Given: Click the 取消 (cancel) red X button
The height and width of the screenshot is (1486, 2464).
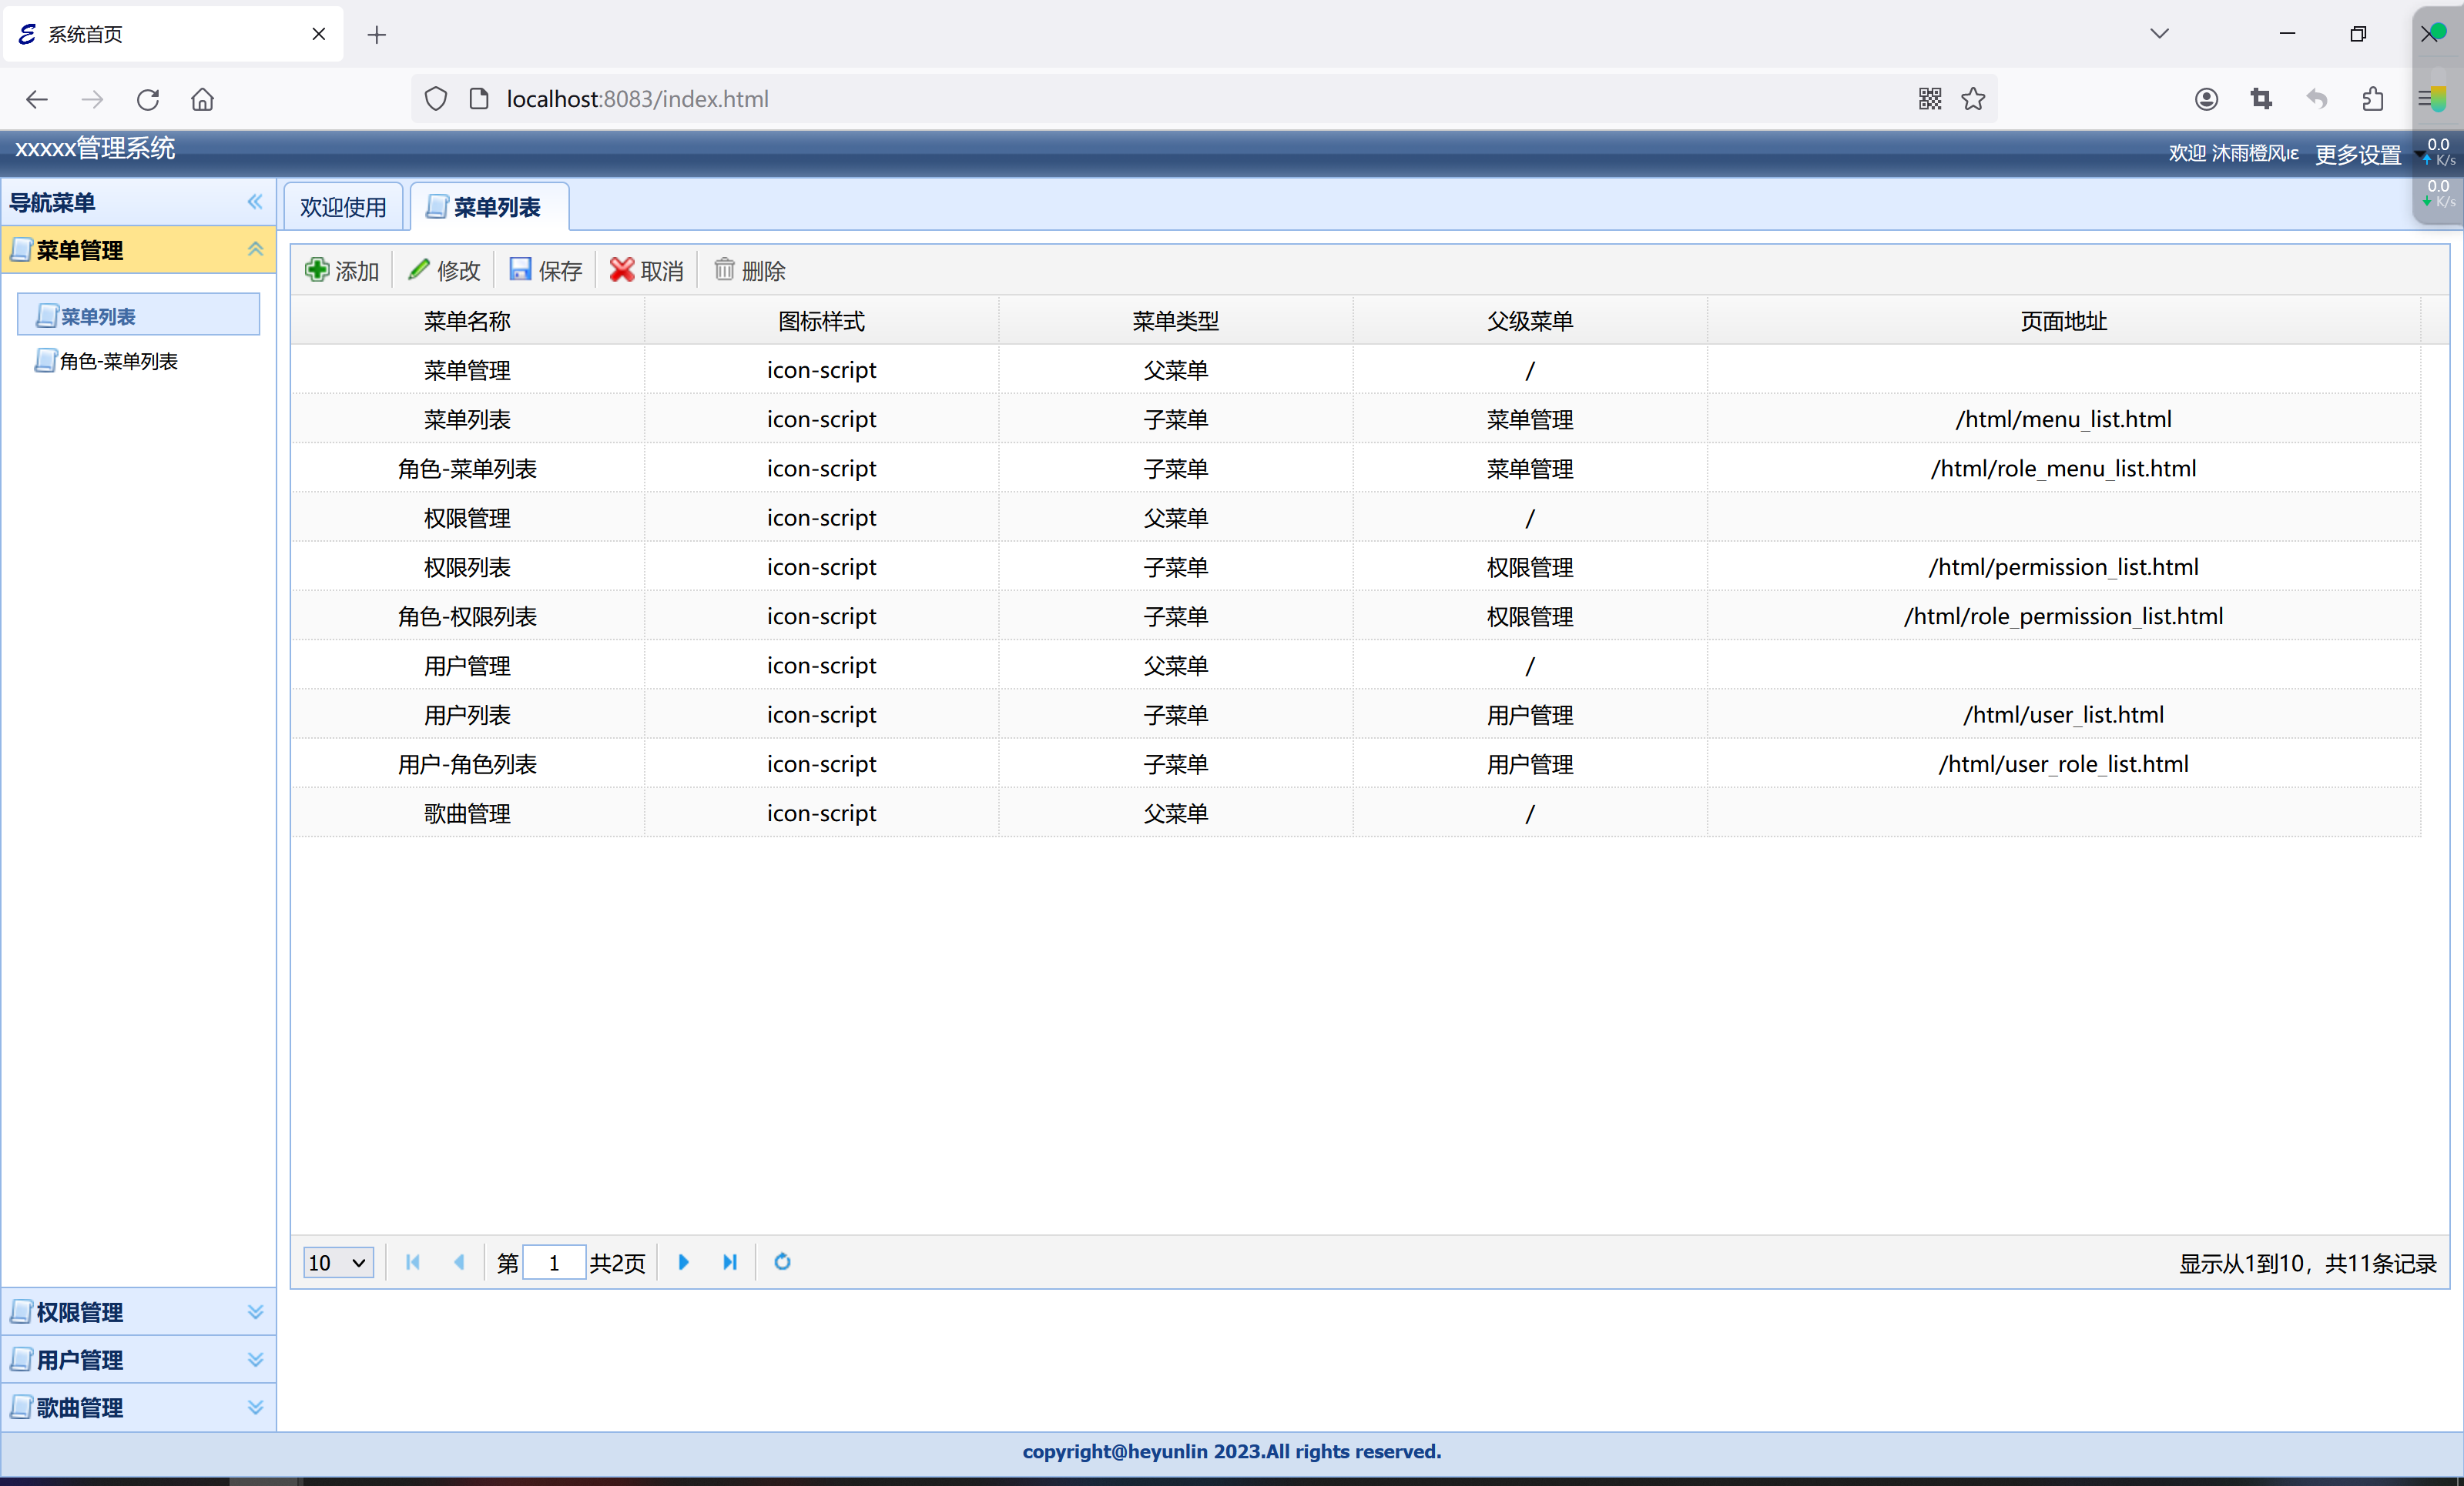Looking at the screenshot, I should (647, 271).
